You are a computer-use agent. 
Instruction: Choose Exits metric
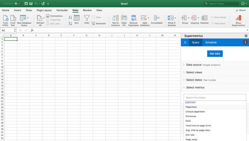215,121
